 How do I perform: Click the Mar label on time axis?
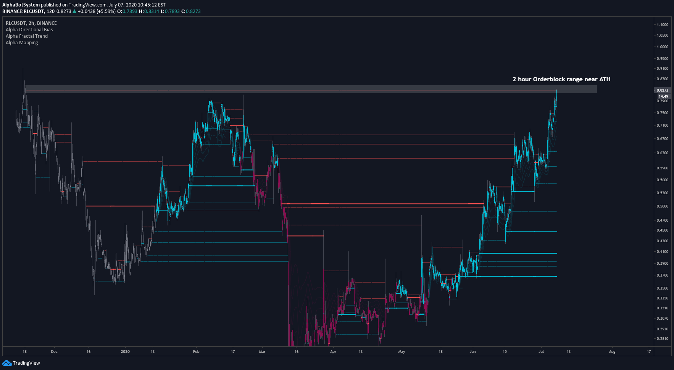(262, 352)
